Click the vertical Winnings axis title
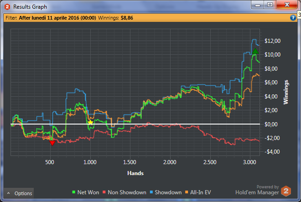 [286, 92]
